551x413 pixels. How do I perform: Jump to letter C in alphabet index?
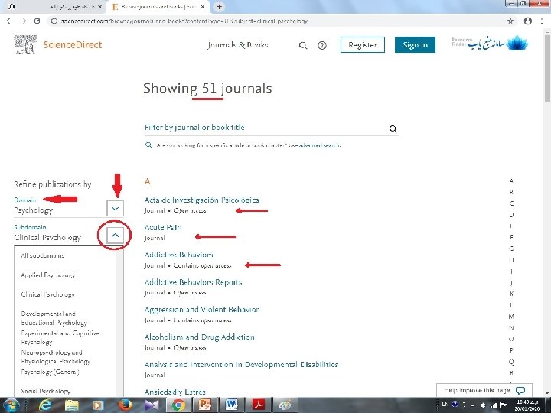(x=511, y=203)
